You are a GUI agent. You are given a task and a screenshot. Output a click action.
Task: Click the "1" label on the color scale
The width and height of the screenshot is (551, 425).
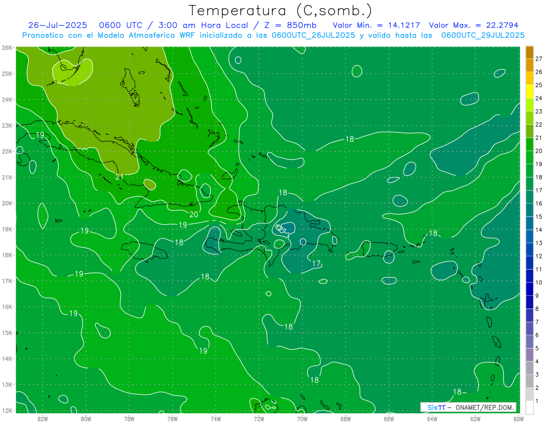pos(537,401)
